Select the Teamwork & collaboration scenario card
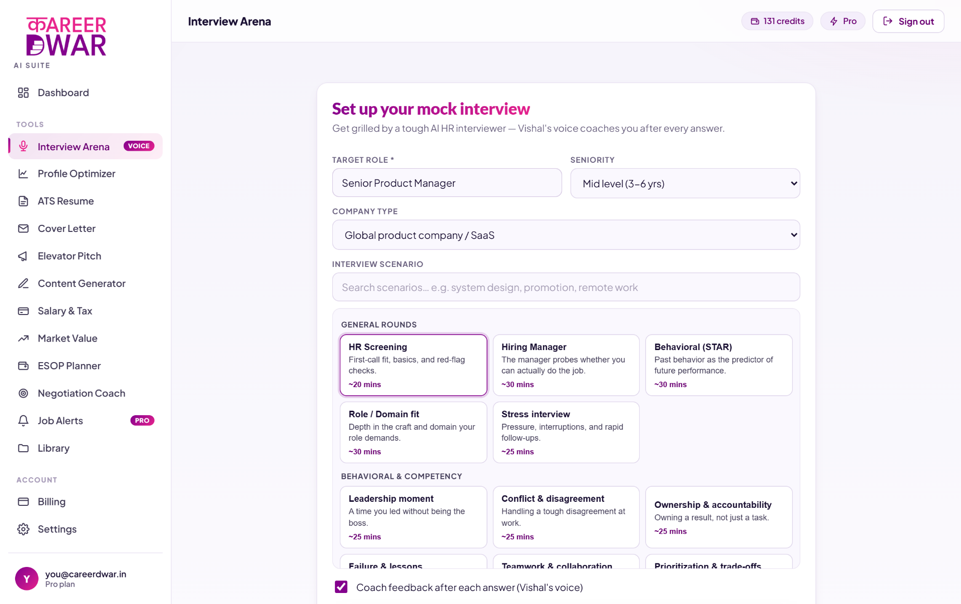Viewport: 961px width, 604px height. [566, 562]
